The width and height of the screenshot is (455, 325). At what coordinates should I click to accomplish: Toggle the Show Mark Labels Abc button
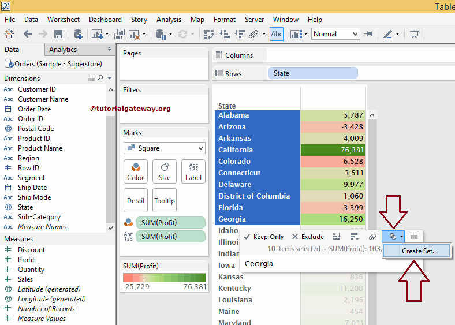[277, 34]
